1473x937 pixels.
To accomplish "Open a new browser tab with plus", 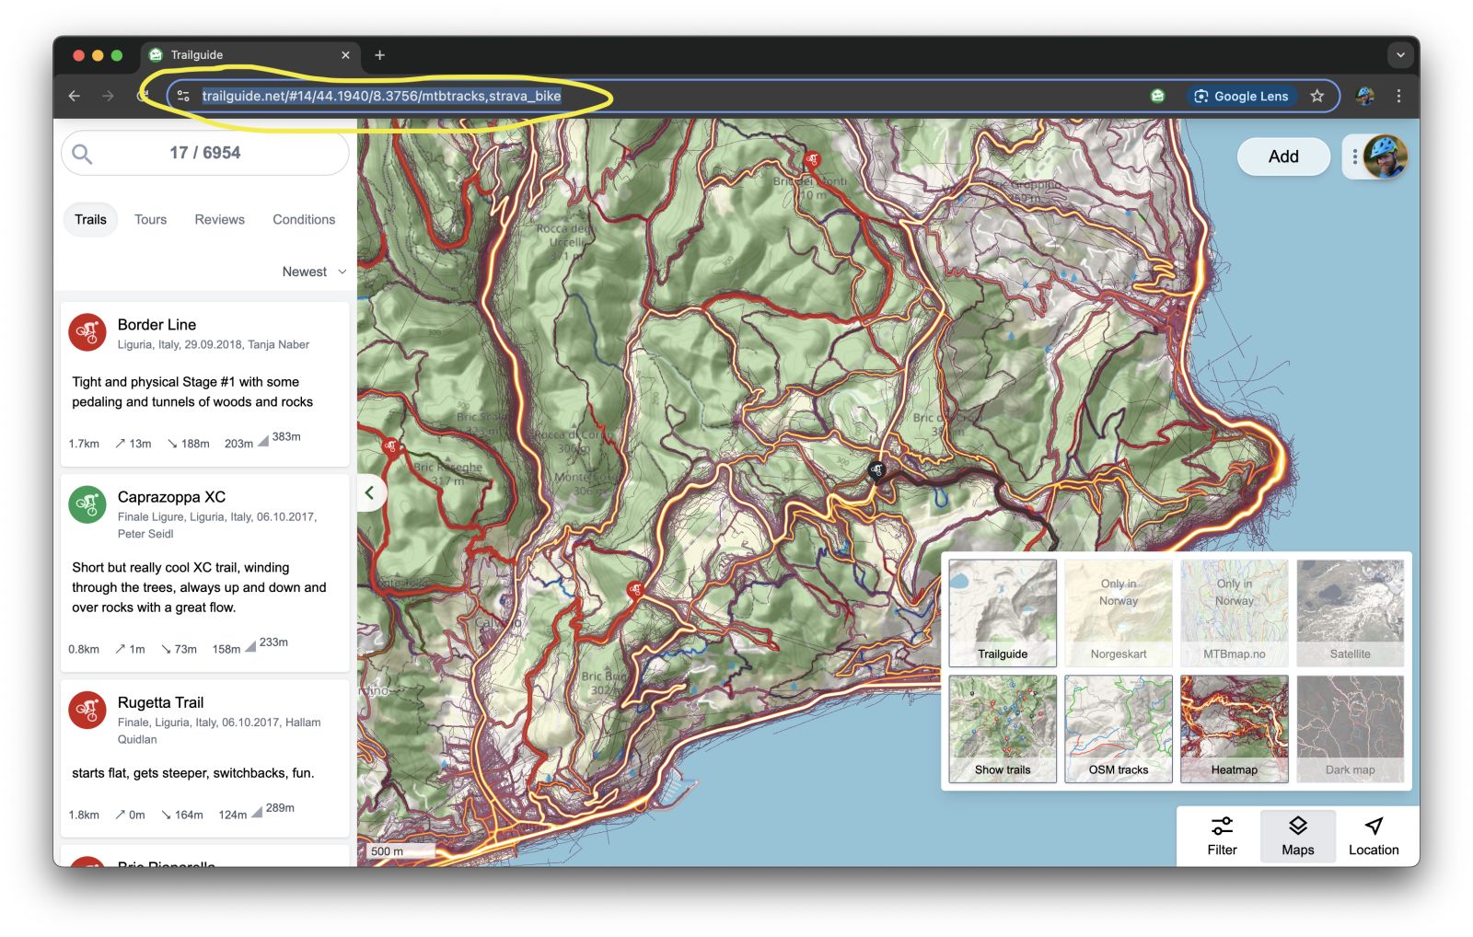I will point(379,55).
